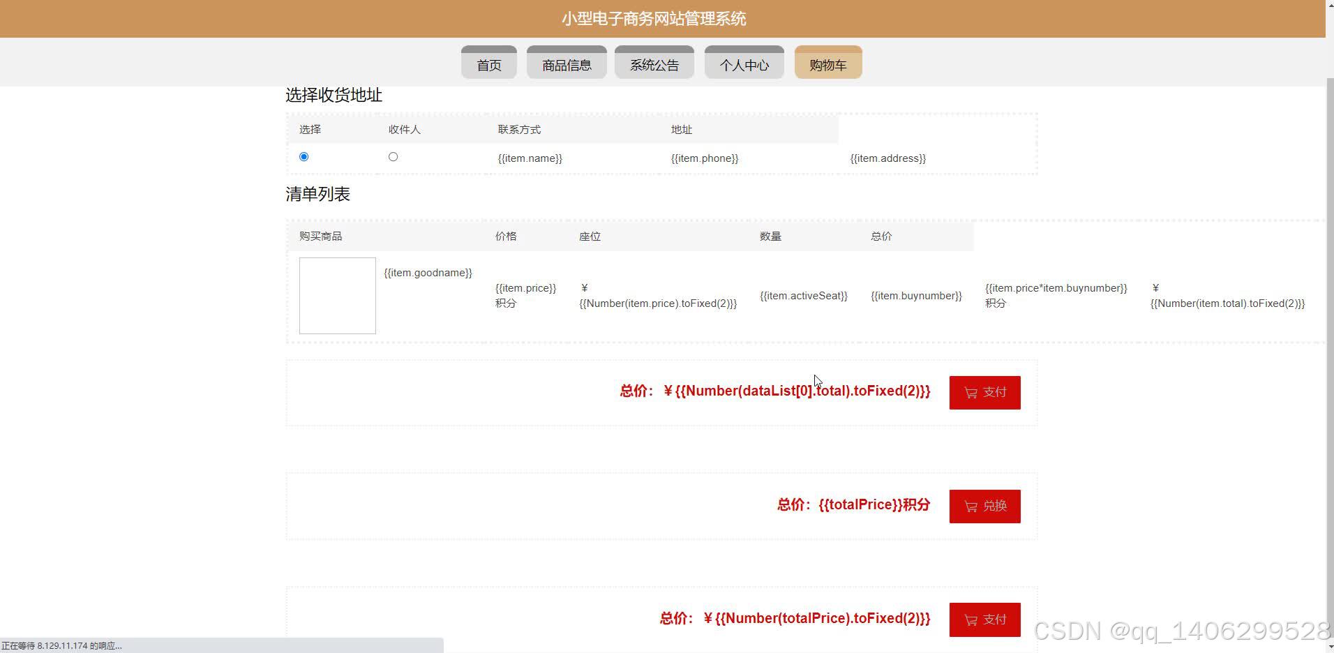This screenshot has width=1334, height=653.
Task: Click the 兑换 points exchange button
Action: 984,506
